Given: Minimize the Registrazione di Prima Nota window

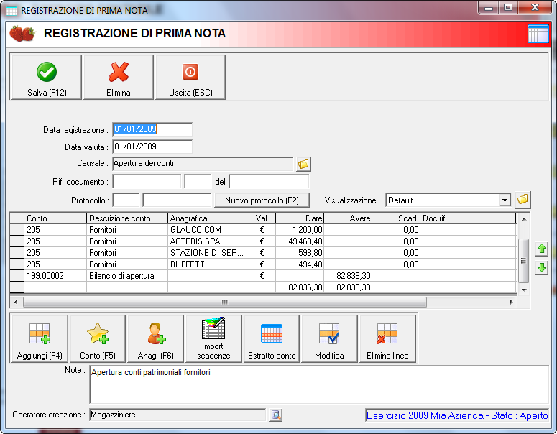Looking at the screenshot, I should (x=489, y=8).
